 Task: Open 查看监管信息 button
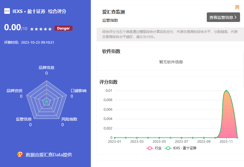pyautogui.click(x=223, y=17)
